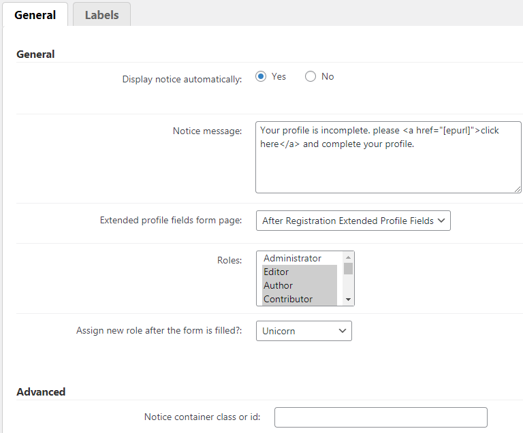Screen dimensions: 523x433
Task: Click the 'Notice message:' label
Action: [x=207, y=131]
